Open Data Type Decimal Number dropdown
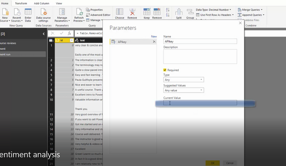The width and height of the screenshot is (286, 166). click(x=214, y=10)
